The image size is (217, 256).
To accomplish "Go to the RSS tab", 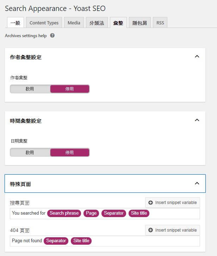I will 160,23.
